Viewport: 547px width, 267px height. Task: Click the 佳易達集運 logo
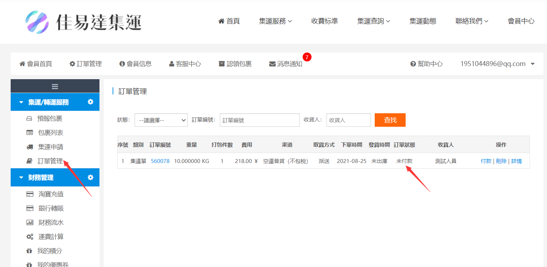coord(83,22)
